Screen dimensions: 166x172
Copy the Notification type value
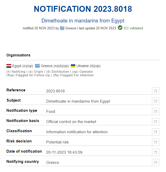pyautogui.click(x=155, y=112)
